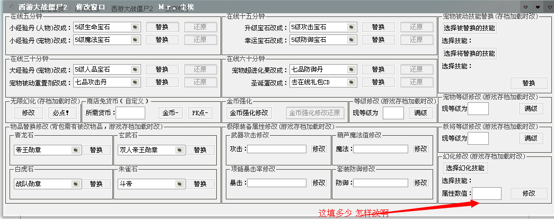Screen dimensions: 554x219
Task: Focus 现等级为 field in 妖将等级修改
Action: (478, 138)
